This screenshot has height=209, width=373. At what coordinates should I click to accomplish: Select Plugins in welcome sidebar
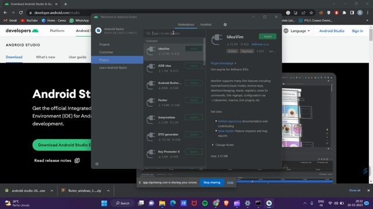point(117,60)
